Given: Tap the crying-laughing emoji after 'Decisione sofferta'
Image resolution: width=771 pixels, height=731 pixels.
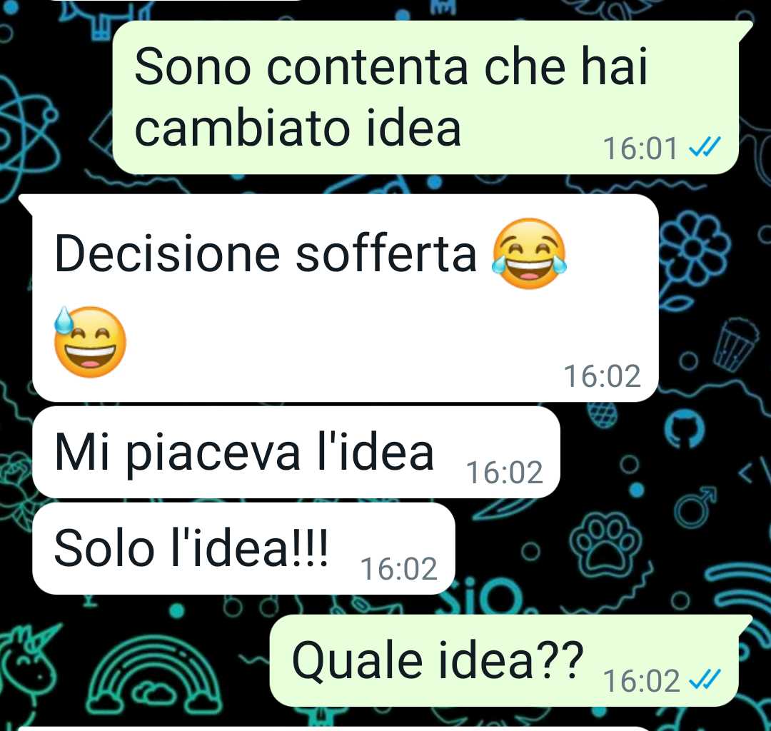Looking at the screenshot, I should pyautogui.click(x=530, y=253).
